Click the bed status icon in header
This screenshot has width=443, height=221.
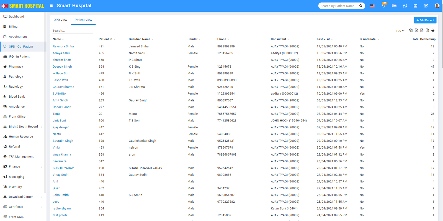[x=394, y=6]
